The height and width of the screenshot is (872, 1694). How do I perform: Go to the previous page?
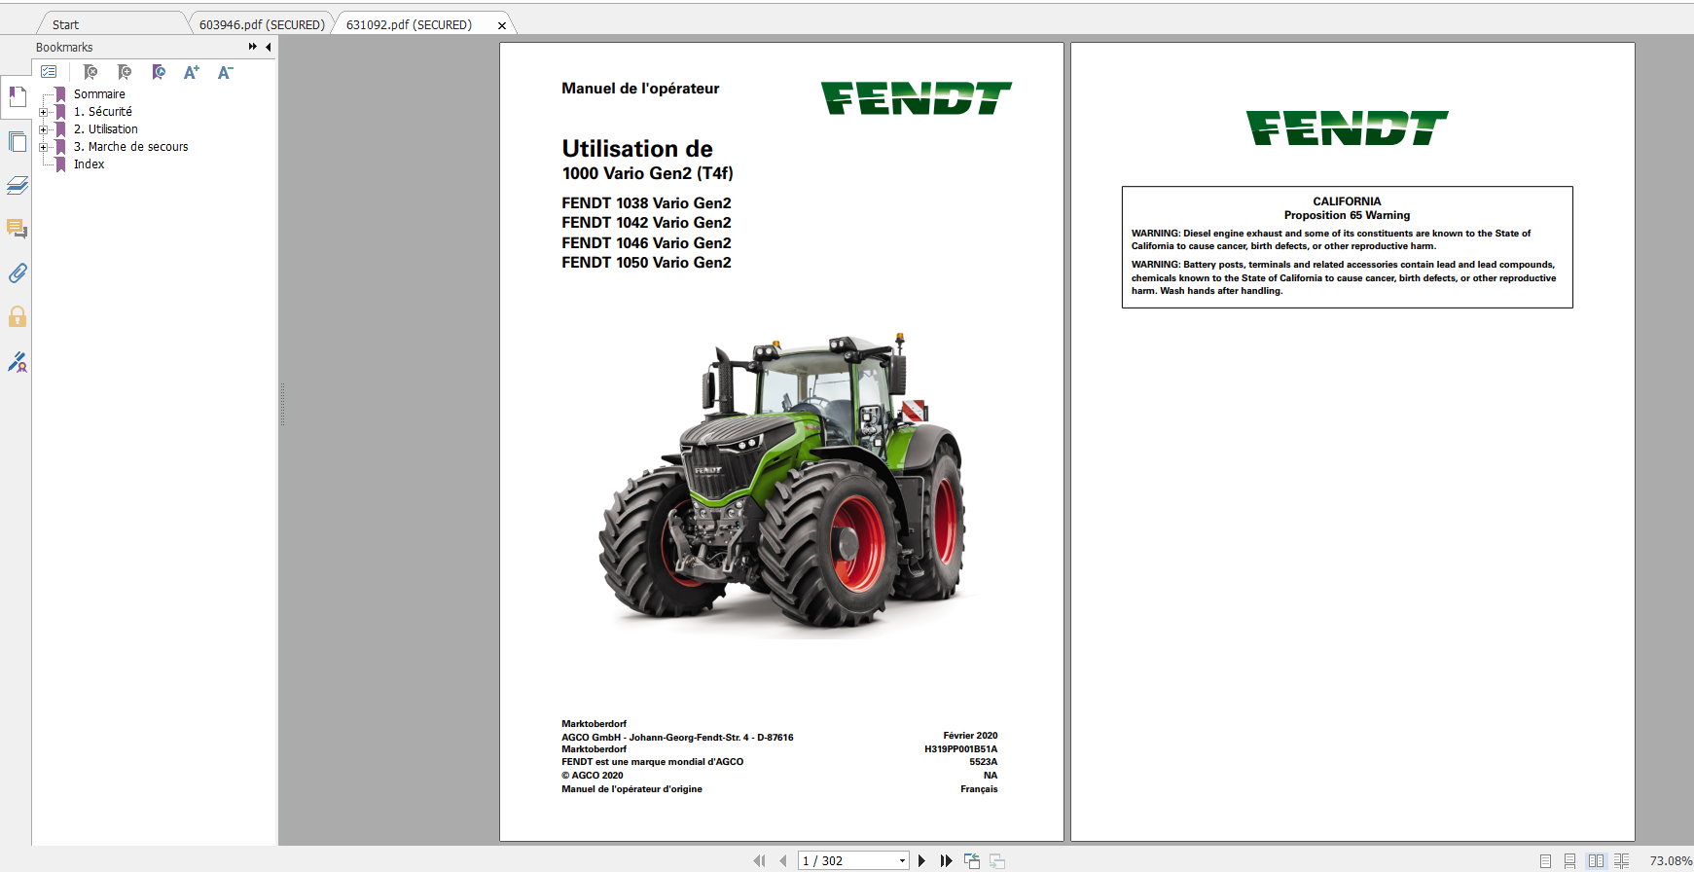point(782,860)
